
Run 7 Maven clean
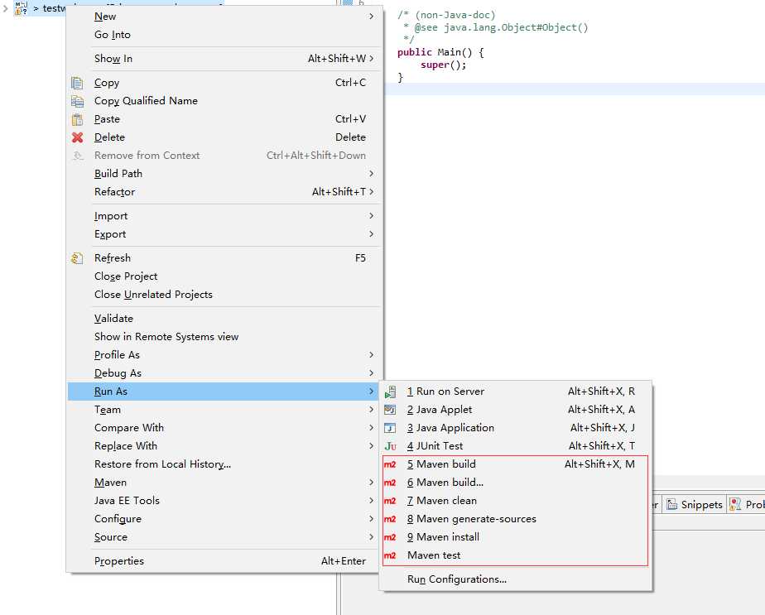516,501
